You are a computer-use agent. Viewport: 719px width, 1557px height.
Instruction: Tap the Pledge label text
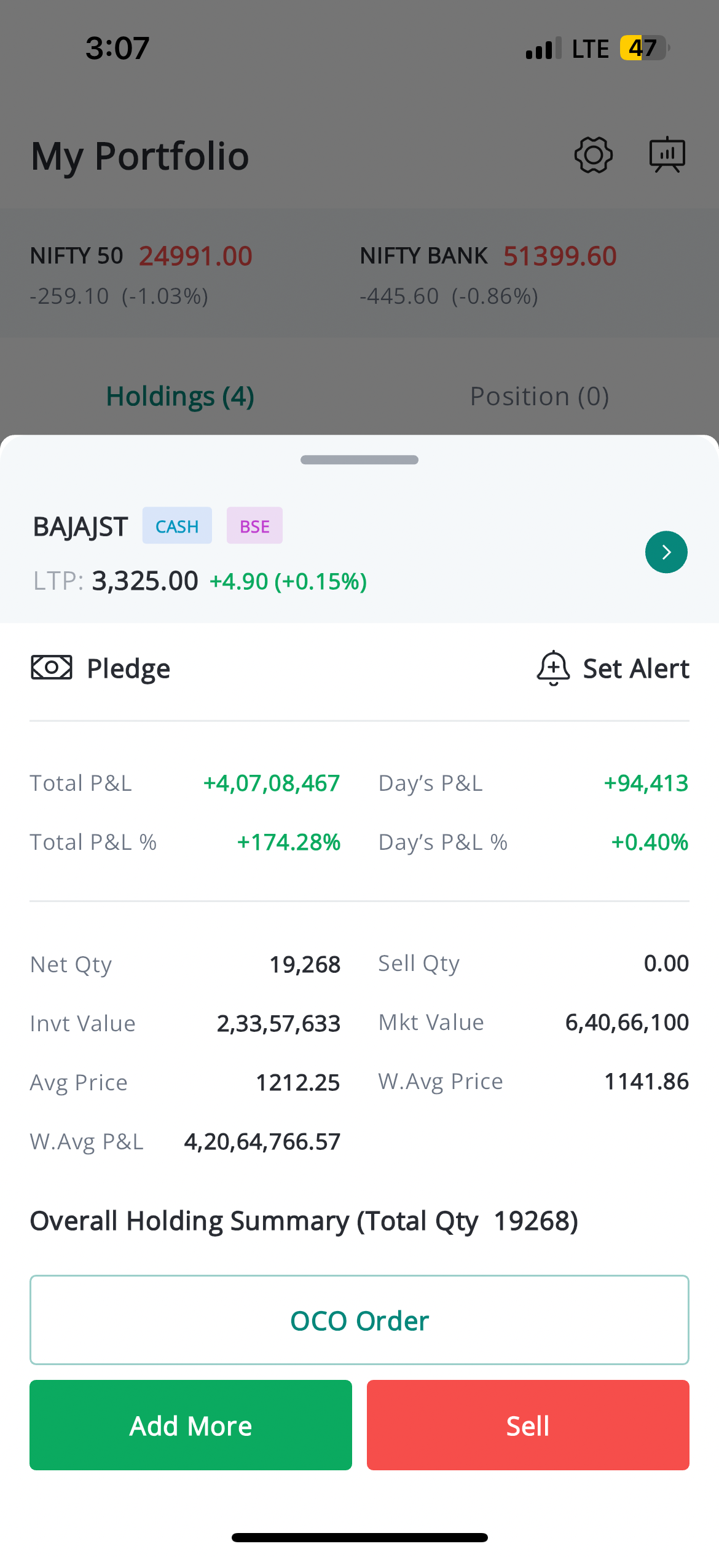coord(128,668)
